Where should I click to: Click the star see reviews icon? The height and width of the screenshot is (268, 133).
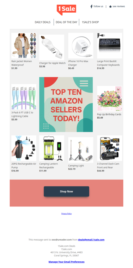(x=110, y=7)
